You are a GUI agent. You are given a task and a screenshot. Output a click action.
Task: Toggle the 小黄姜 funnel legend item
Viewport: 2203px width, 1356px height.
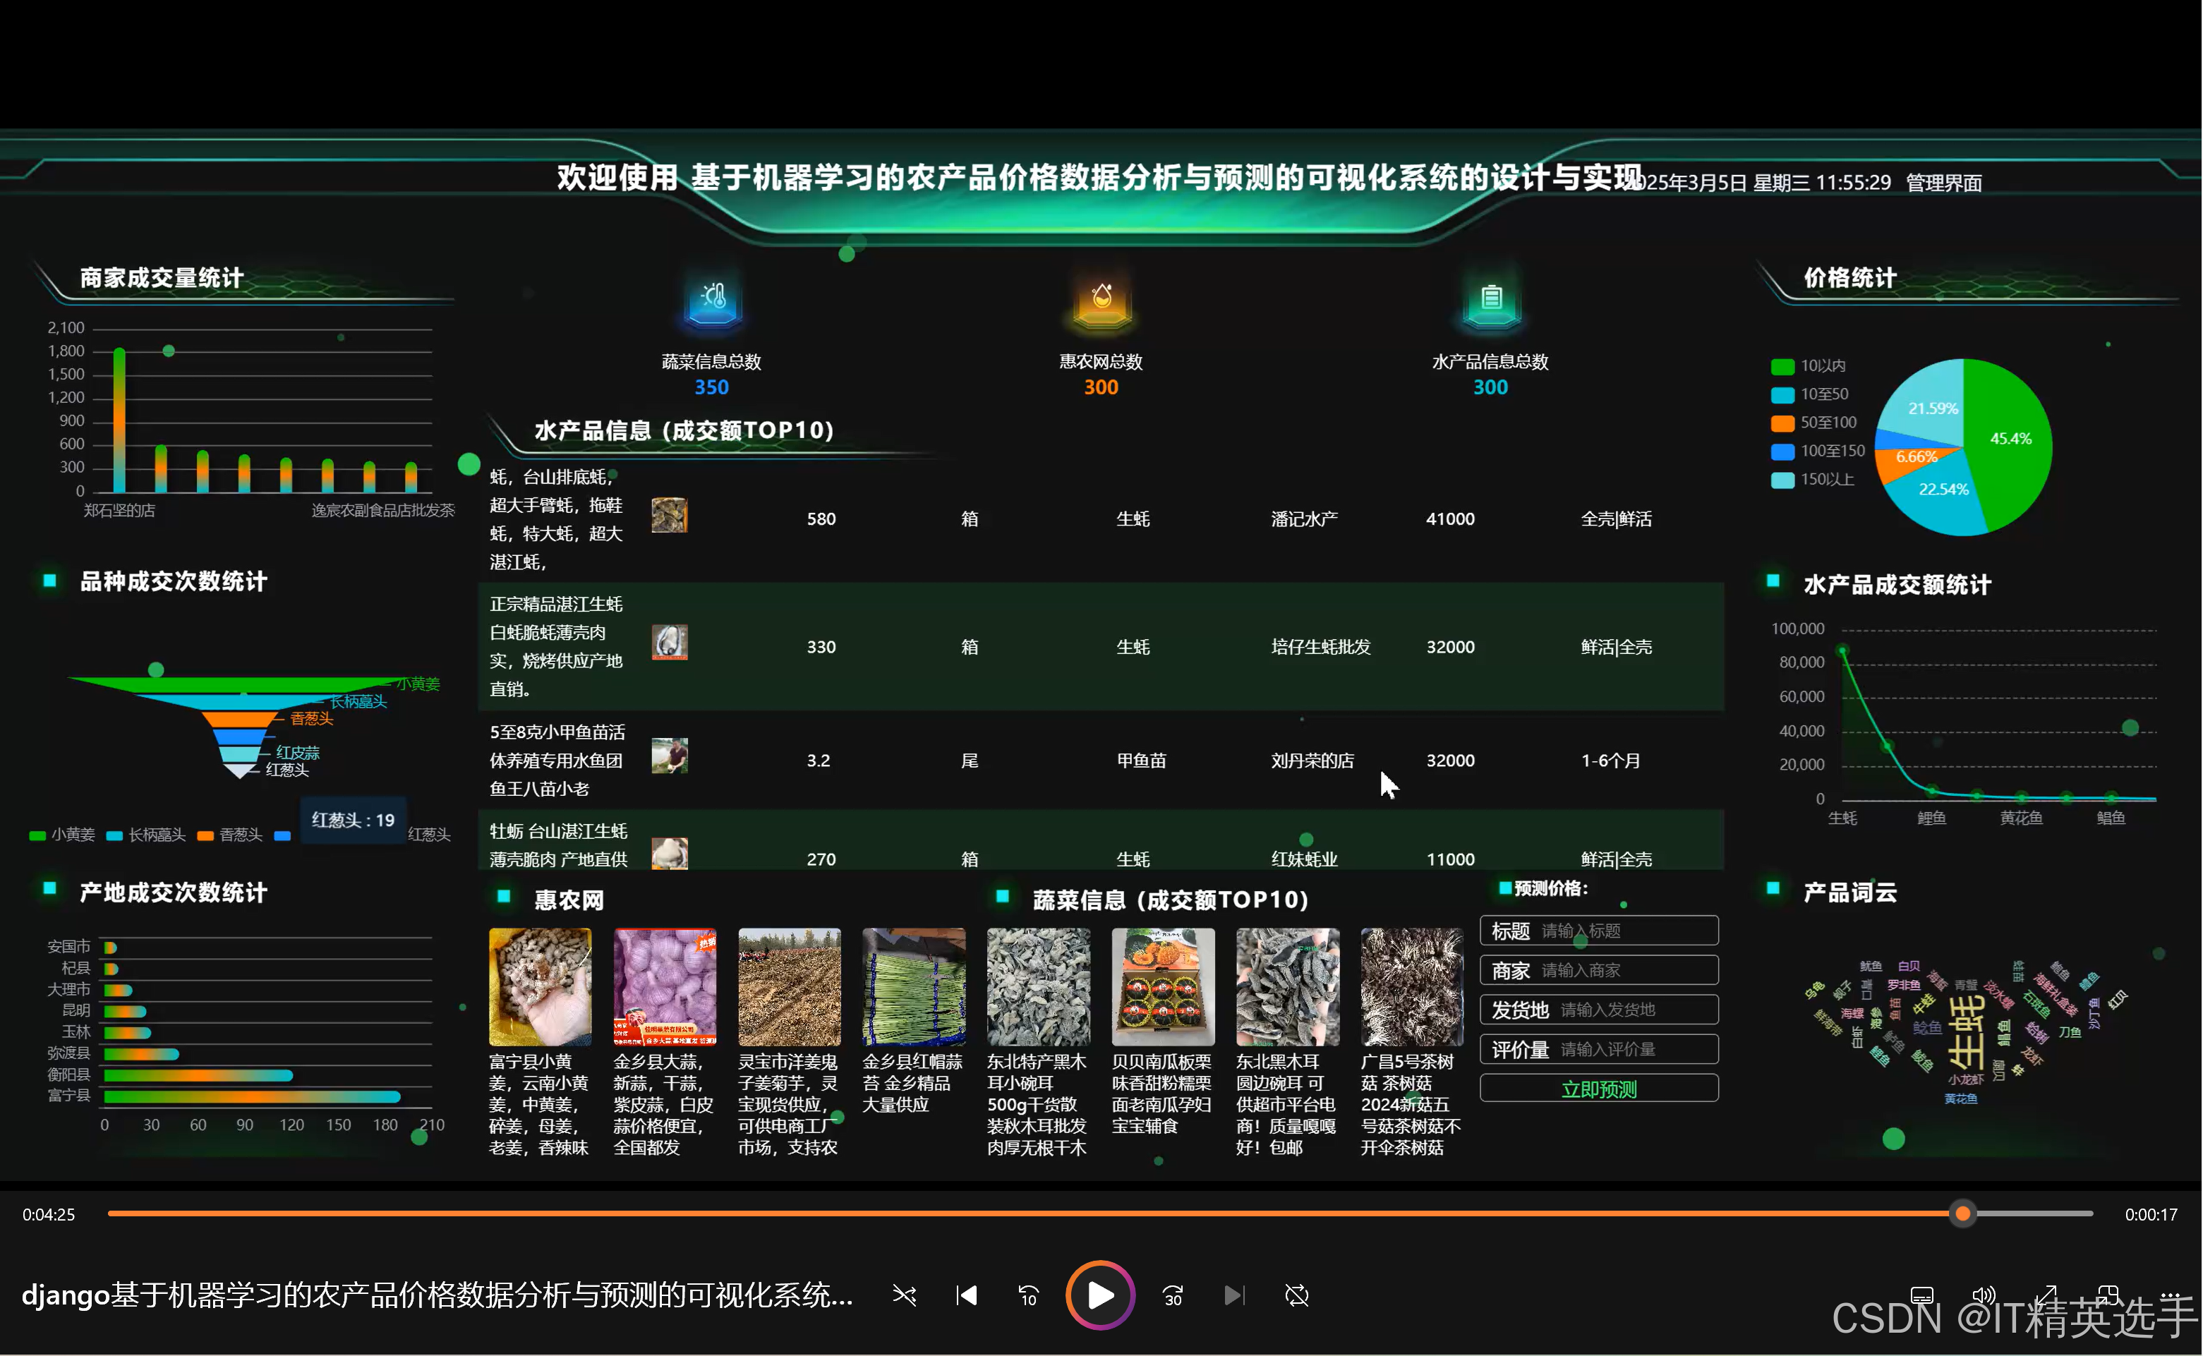[x=62, y=835]
